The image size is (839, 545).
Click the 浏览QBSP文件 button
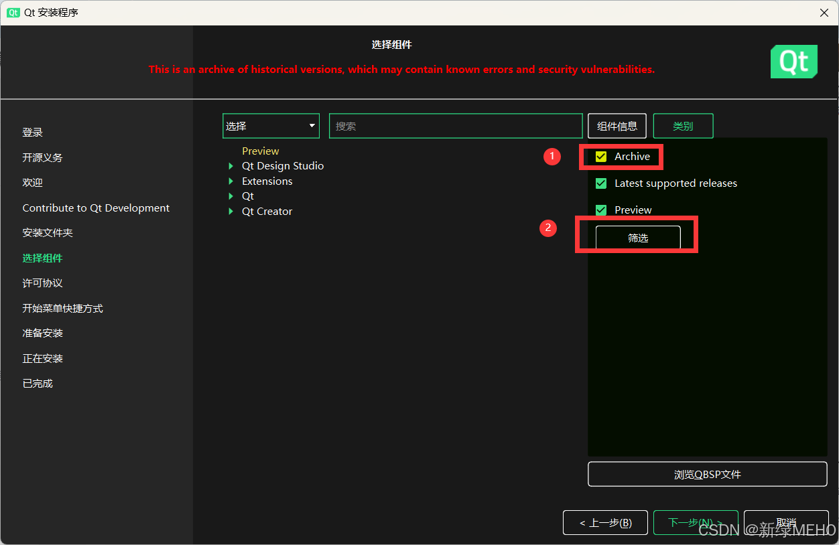[708, 474]
